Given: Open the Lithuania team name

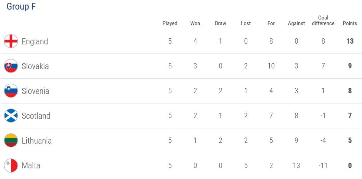Looking at the screenshot, I should 37,141.
